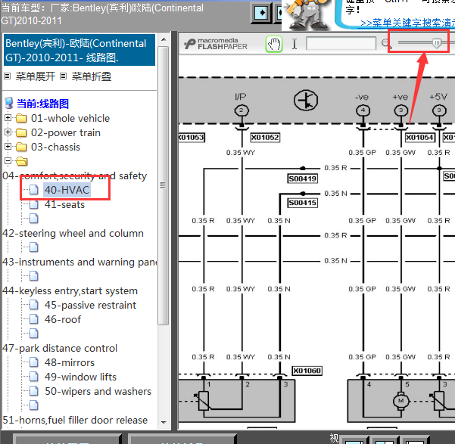
Task: Open 44-keyless entry,start system entry
Action: 70,290
